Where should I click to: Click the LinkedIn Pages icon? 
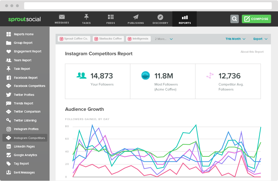(9, 146)
